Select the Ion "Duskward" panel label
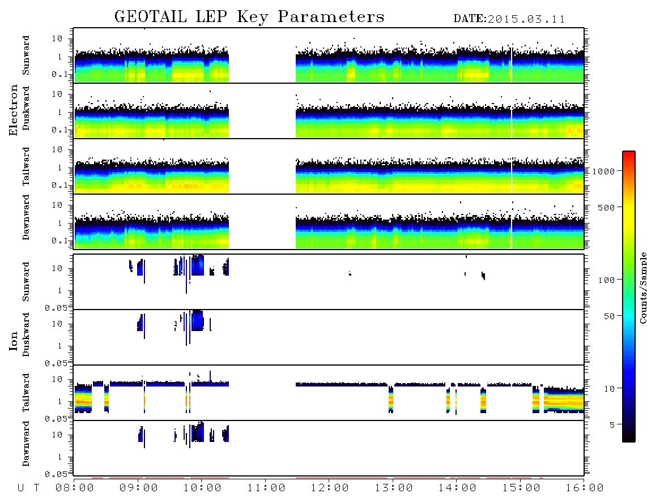The image size is (647, 498). [x=25, y=334]
